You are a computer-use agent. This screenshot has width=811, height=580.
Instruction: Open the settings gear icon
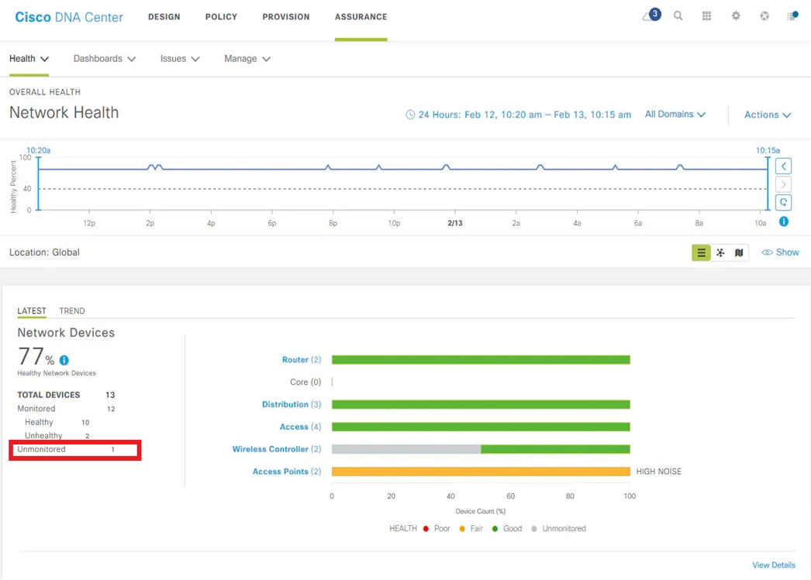[736, 16]
